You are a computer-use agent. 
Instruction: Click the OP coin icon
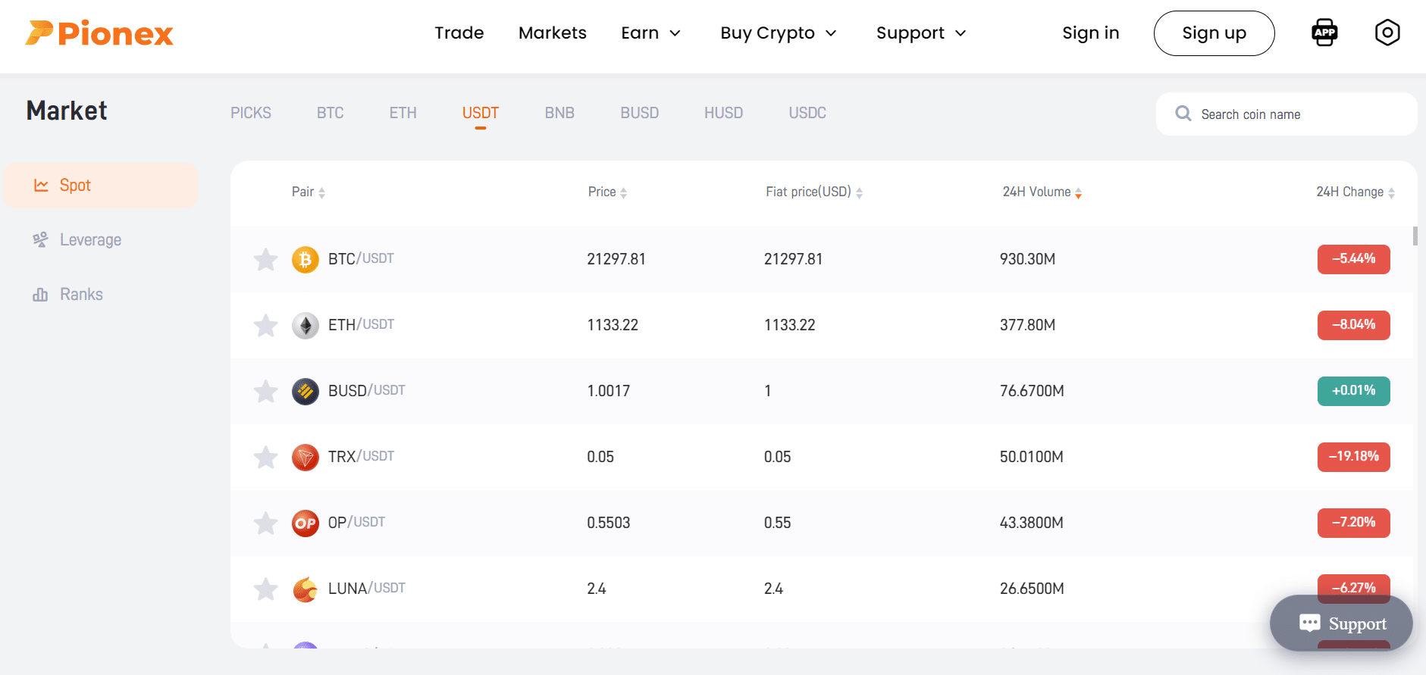306,523
